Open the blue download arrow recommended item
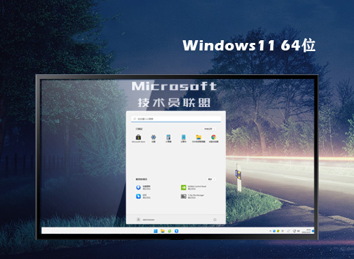Image resolution: width=354 pixels, height=259 pixels. 144,187
